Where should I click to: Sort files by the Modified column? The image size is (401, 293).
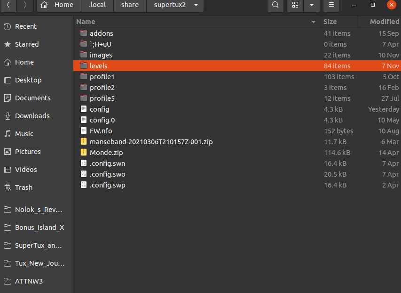click(384, 22)
